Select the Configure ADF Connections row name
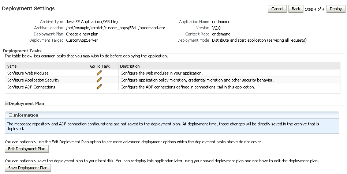The height and width of the screenshot is (174, 347). [31, 87]
